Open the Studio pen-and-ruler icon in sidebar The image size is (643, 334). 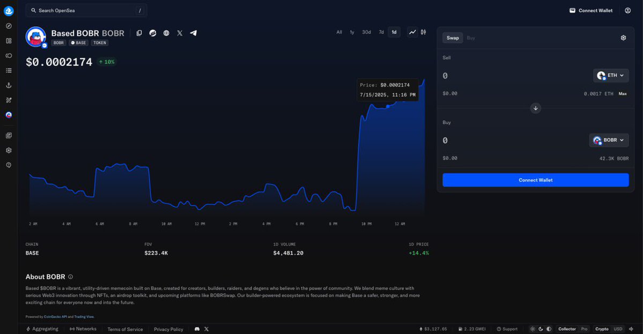point(9,100)
